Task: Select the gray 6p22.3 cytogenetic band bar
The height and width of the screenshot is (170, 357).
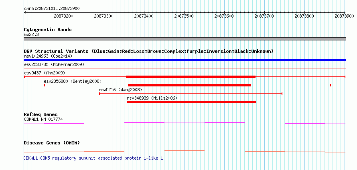Action: pos(185,39)
